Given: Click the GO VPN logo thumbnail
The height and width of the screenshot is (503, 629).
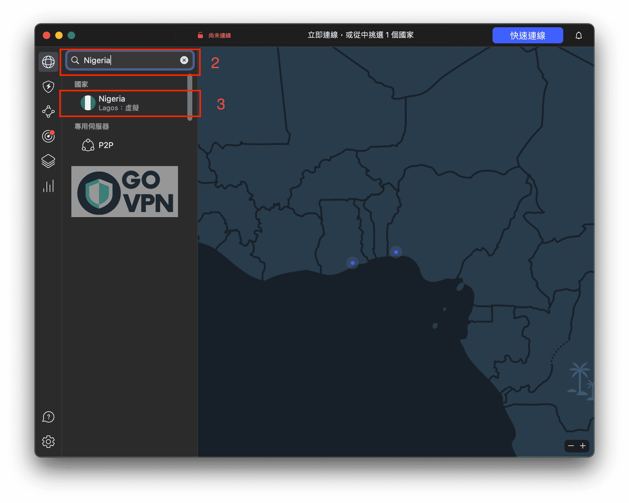Looking at the screenshot, I should click(x=125, y=191).
